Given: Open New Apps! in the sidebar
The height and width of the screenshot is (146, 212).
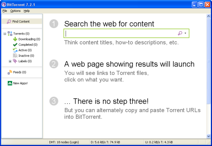Looking at the screenshot, I should point(20,83).
